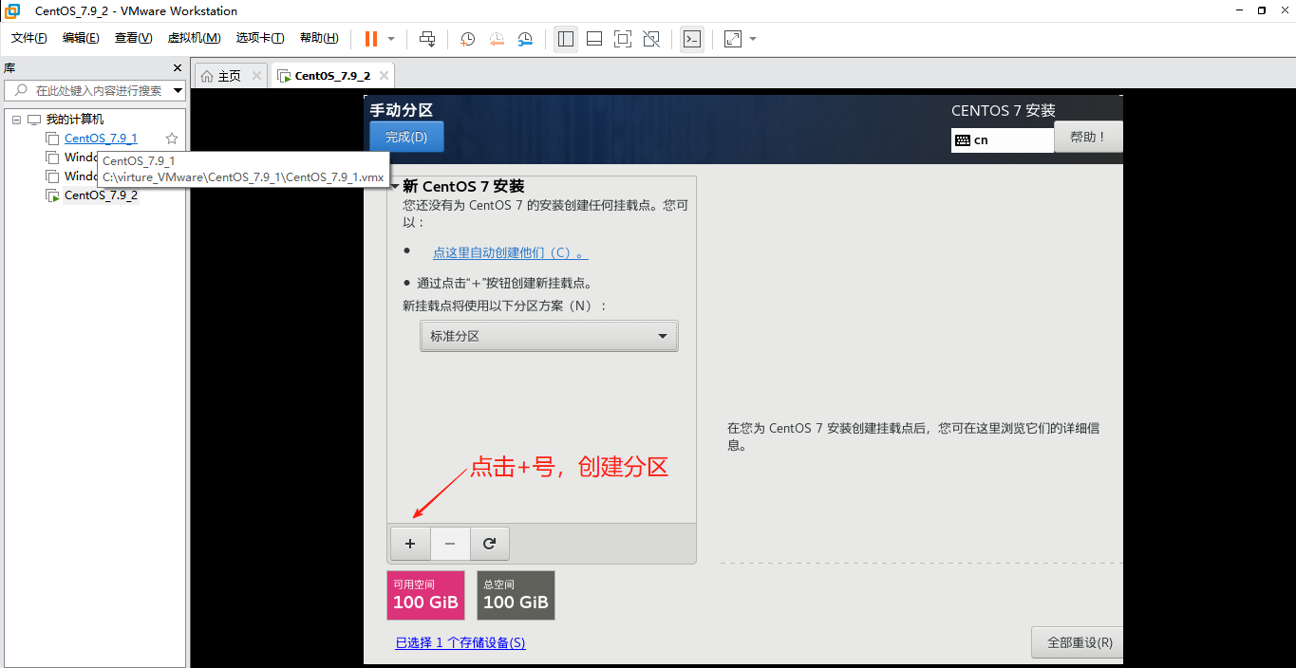1296x668 pixels.
Task: Open the 查看(V) menu
Action: pos(133,38)
